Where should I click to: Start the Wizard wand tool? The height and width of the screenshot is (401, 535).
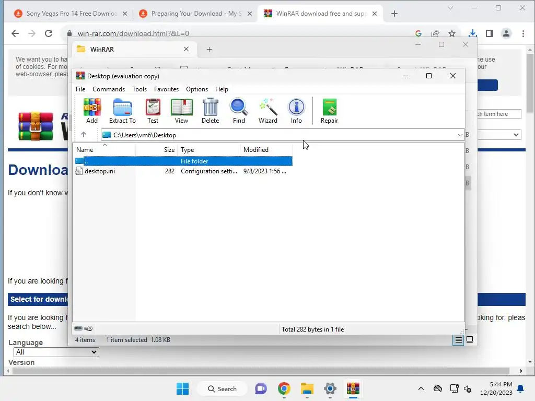(268, 111)
